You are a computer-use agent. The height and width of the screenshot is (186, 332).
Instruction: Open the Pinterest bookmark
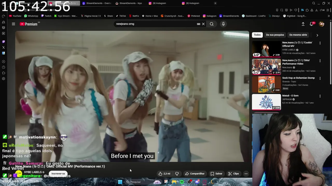(x=194, y=16)
